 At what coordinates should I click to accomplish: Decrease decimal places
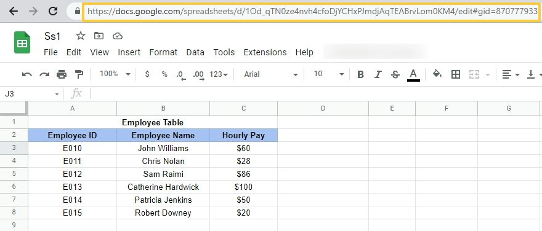pos(181,74)
